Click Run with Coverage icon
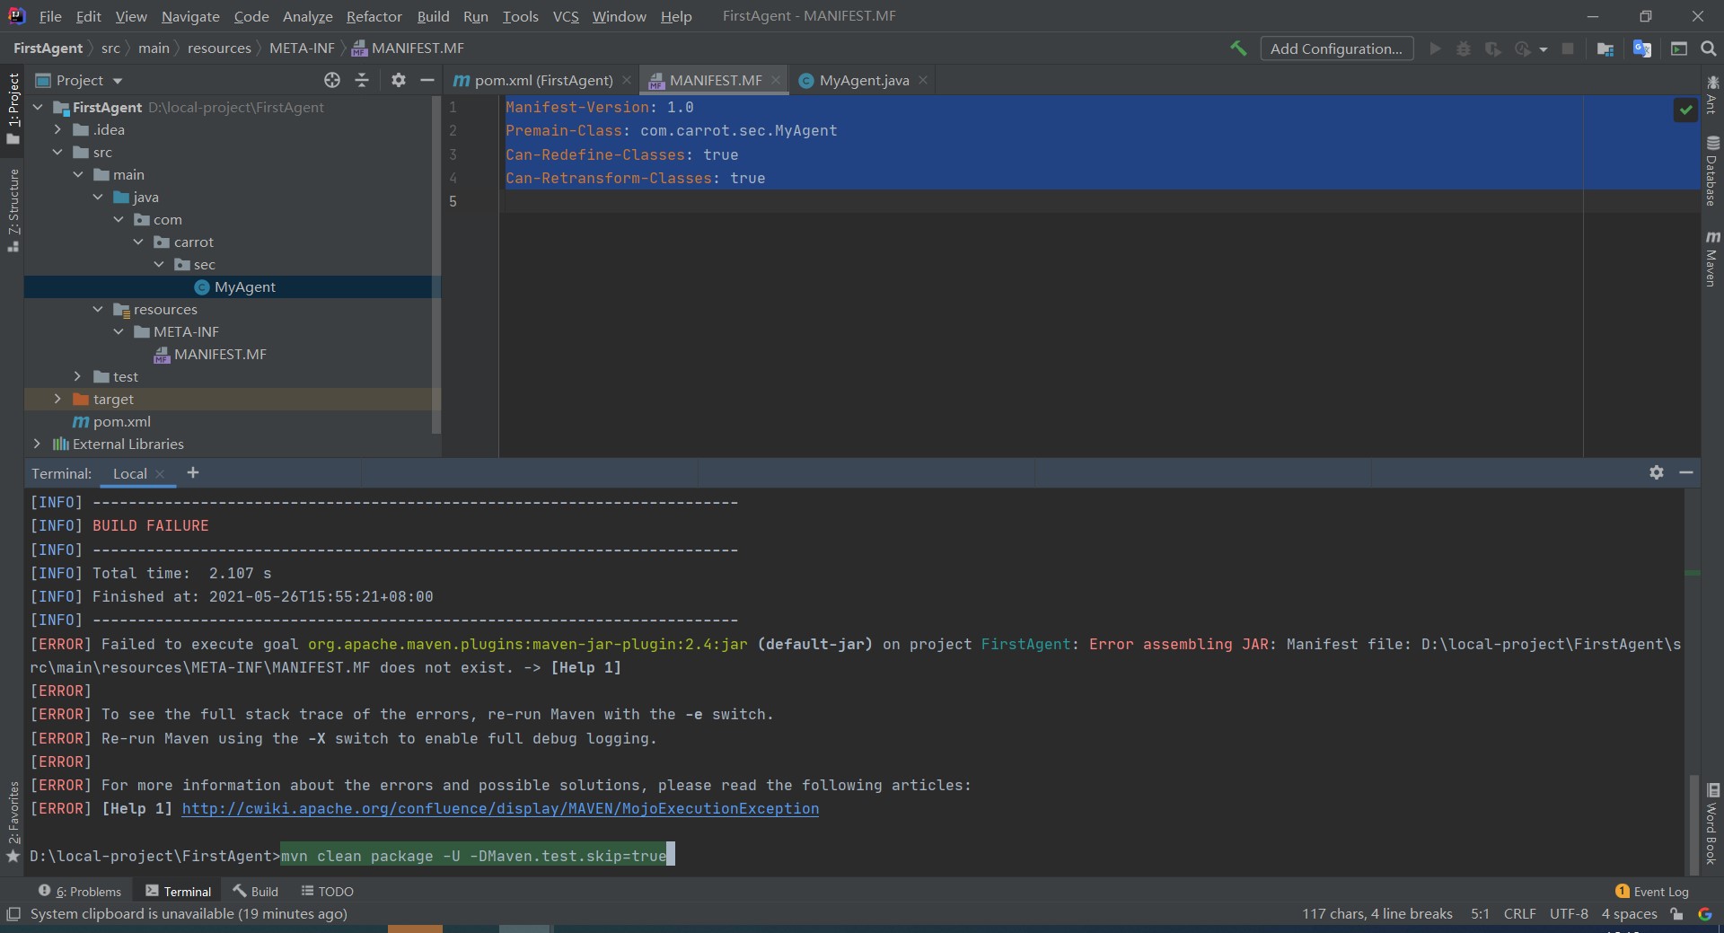This screenshot has width=1724, height=933. coord(1493,48)
